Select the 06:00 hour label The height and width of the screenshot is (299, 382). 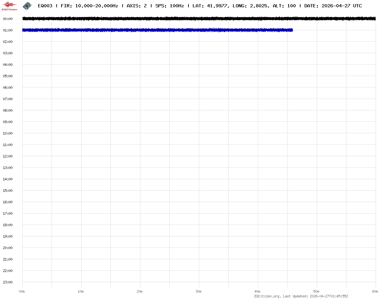pyautogui.click(x=7, y=87)
